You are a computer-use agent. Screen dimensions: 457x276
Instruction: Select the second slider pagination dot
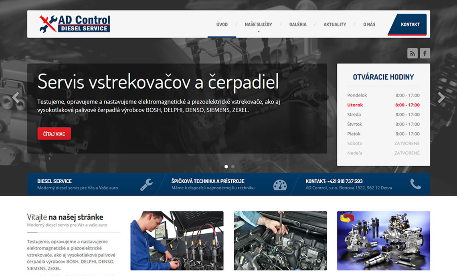233,167
